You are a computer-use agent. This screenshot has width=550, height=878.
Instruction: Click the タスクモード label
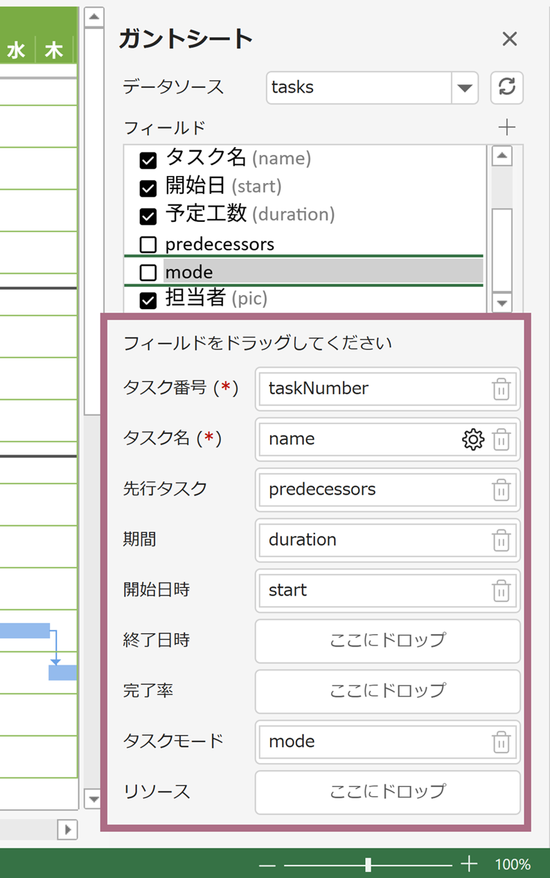(173, 741)
